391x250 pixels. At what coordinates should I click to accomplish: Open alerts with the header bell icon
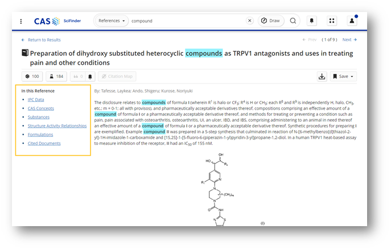[x=312, y=20]
